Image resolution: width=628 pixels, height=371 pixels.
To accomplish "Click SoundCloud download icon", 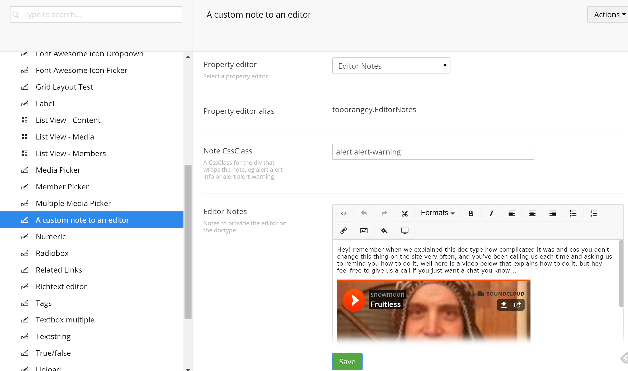I will pos(504,305).
